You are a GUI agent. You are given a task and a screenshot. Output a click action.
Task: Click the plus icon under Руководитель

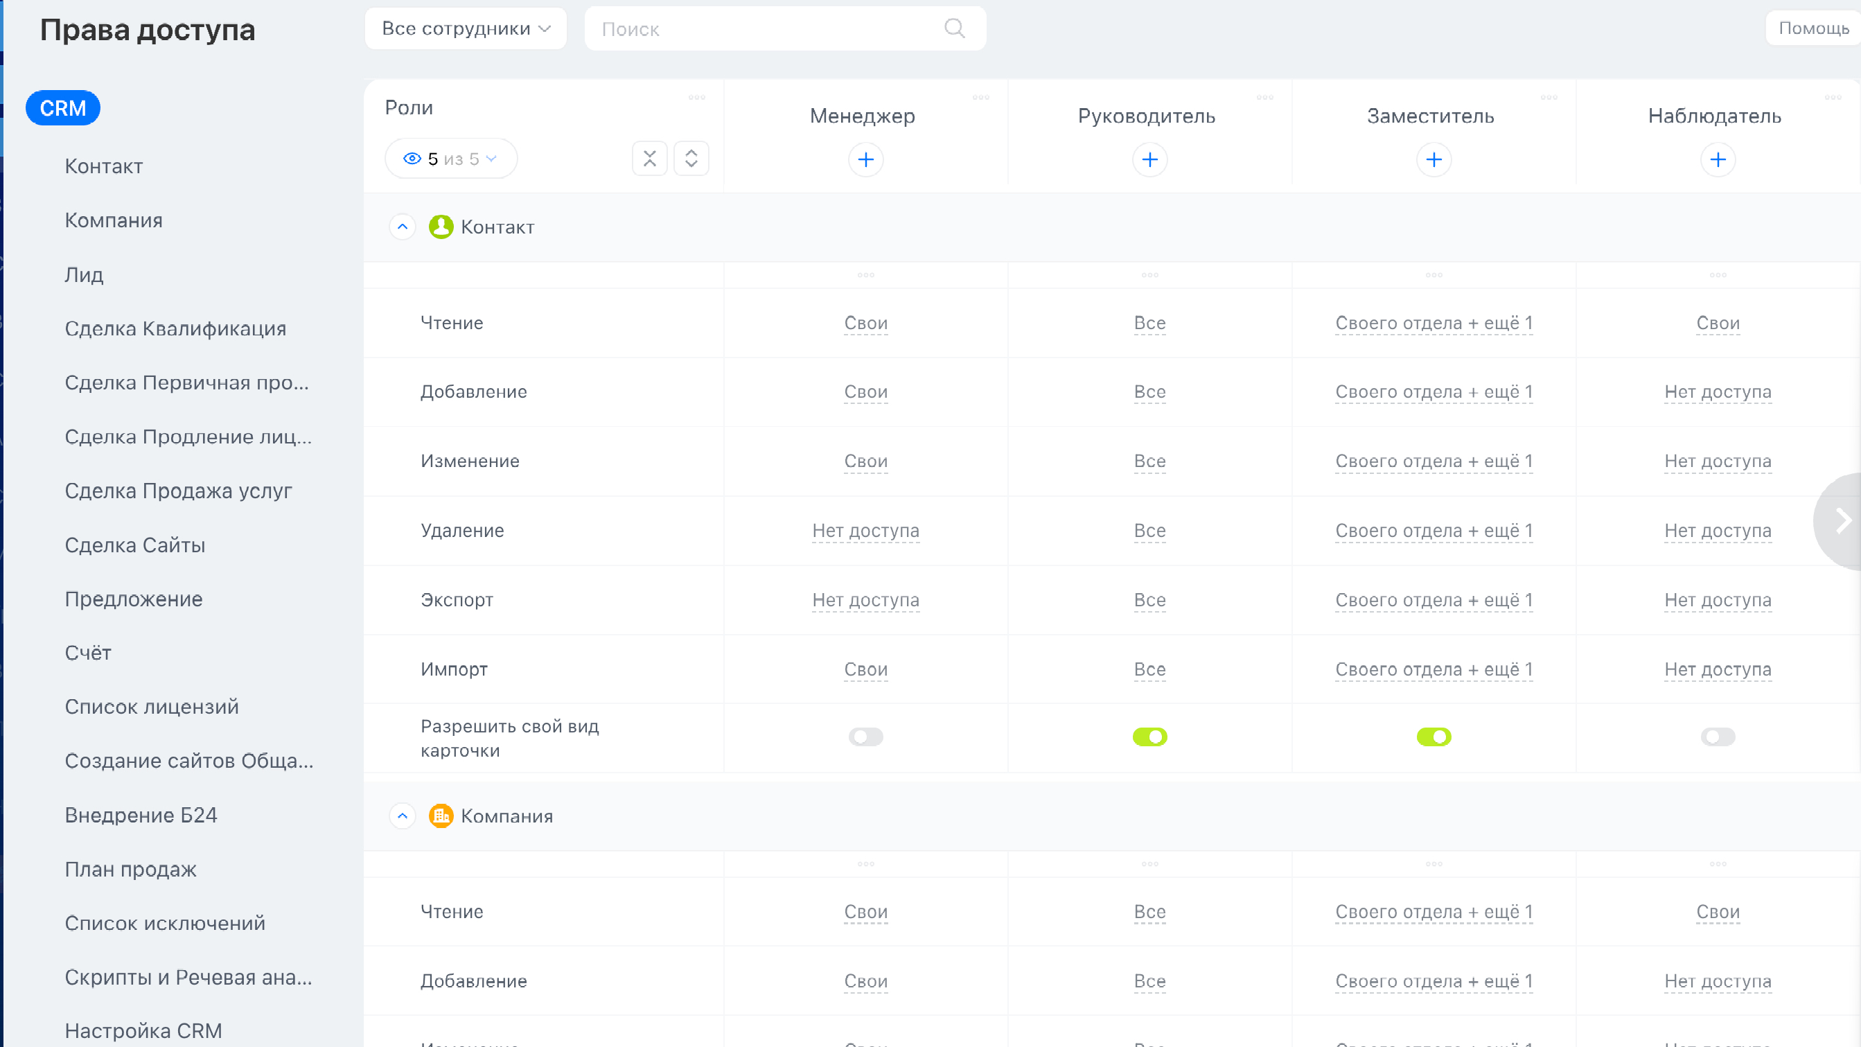(1149, 159)
